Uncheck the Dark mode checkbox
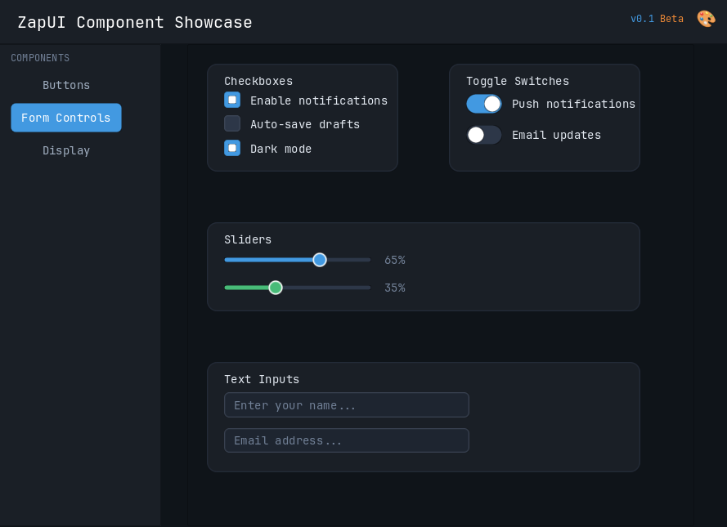Screen dimensions: 727x527 point(232,148)
